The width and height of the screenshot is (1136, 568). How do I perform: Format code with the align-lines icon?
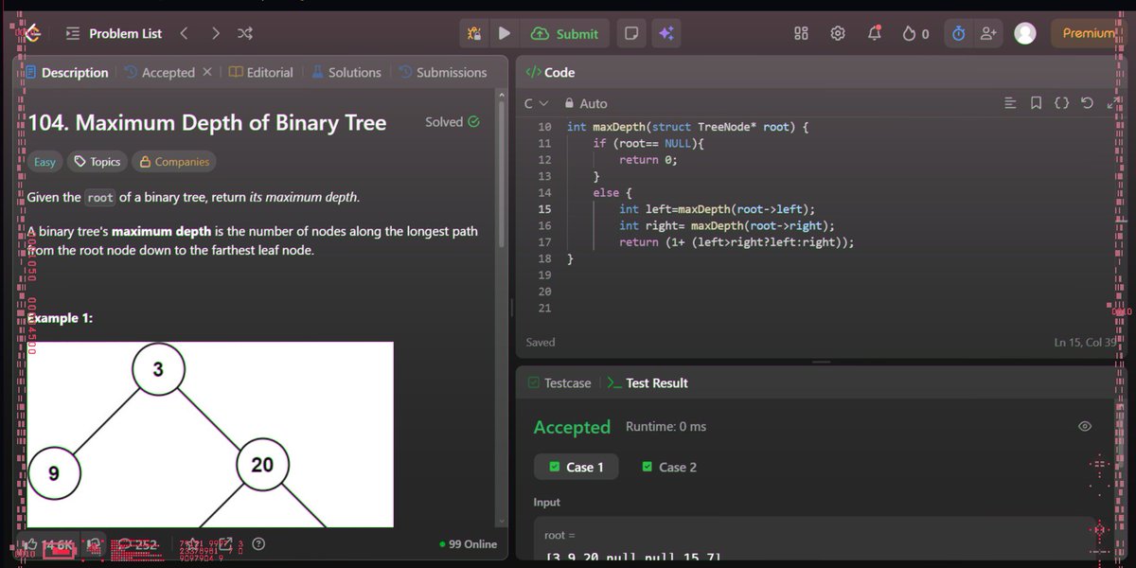[1010, 103]
